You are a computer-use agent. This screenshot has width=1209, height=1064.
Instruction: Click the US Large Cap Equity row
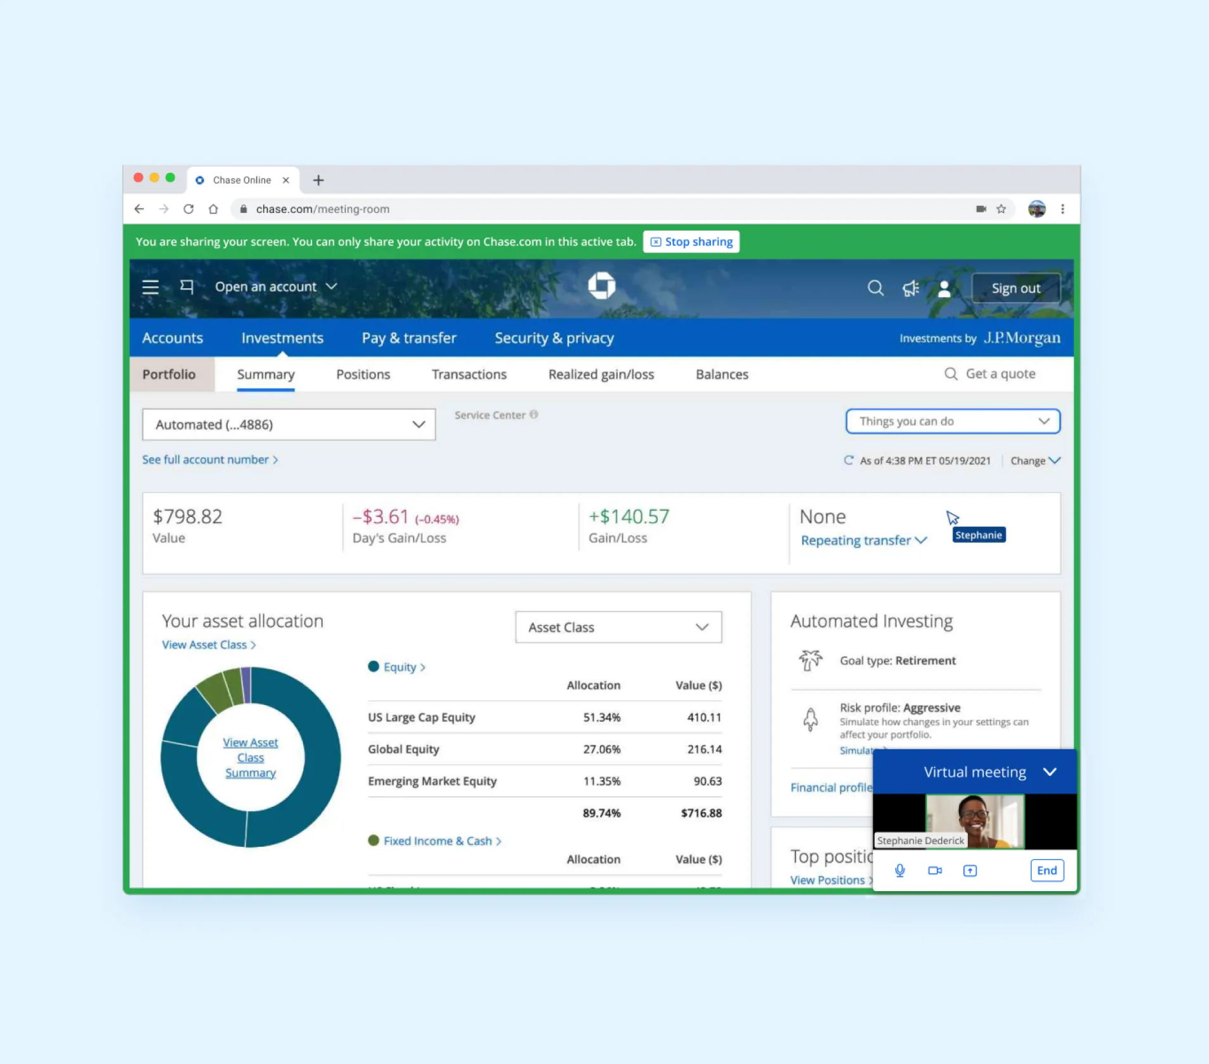(x=544, y=718)
